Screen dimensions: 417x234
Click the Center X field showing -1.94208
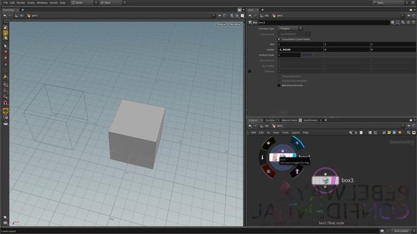[300, 49]
